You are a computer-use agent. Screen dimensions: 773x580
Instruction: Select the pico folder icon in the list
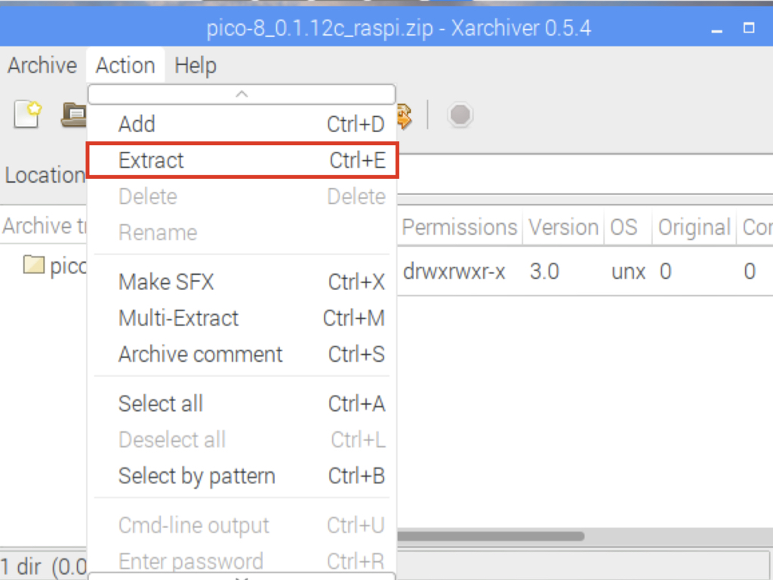tap(33, 265)
